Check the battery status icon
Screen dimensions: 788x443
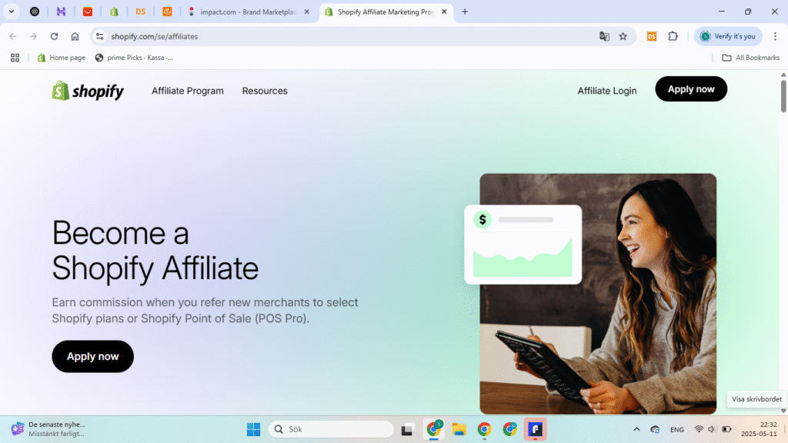726,429
